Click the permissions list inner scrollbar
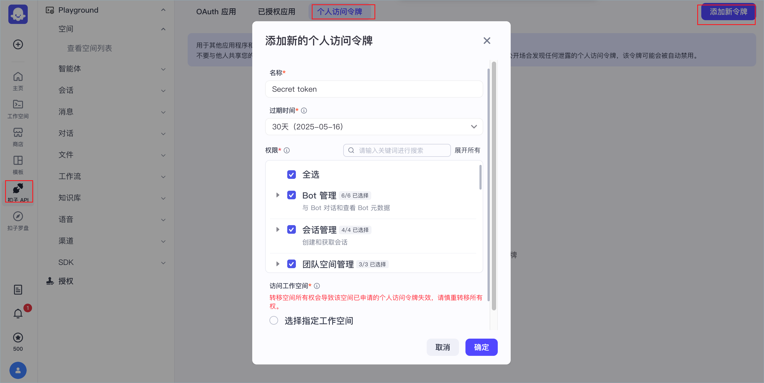 [x=480, y=177]
